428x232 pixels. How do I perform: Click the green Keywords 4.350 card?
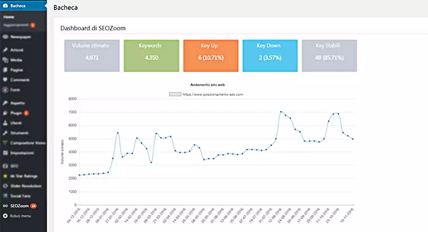(151, 56)
